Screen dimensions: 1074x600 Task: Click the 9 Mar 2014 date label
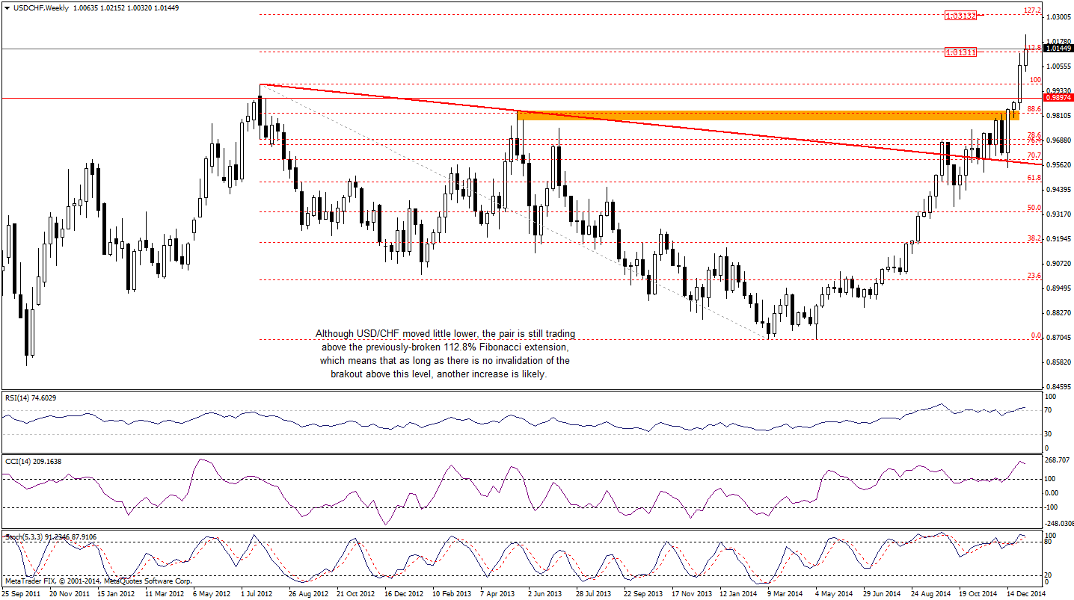[784, 594]
